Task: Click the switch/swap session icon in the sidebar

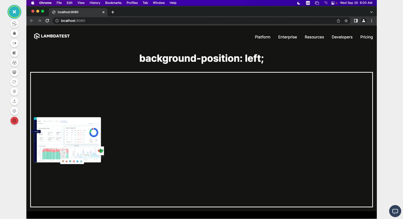Action: [x=14, y=24]
